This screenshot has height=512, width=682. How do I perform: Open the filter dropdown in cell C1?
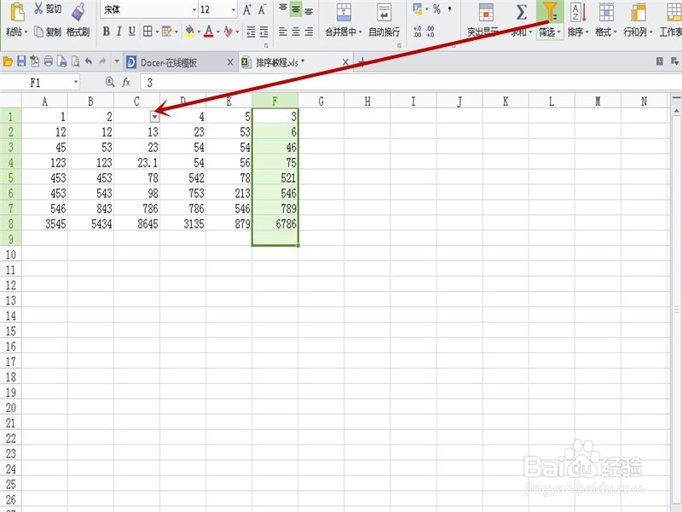pos(154,117)
